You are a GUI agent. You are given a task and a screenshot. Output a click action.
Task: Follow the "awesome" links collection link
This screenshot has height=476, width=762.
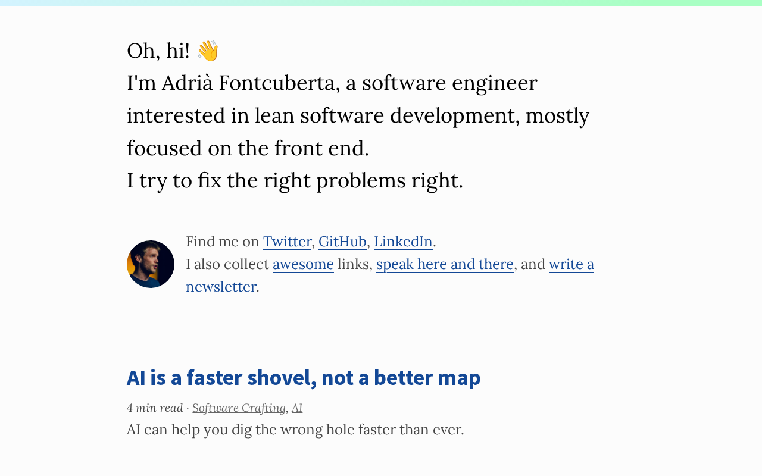pos(303,264)
